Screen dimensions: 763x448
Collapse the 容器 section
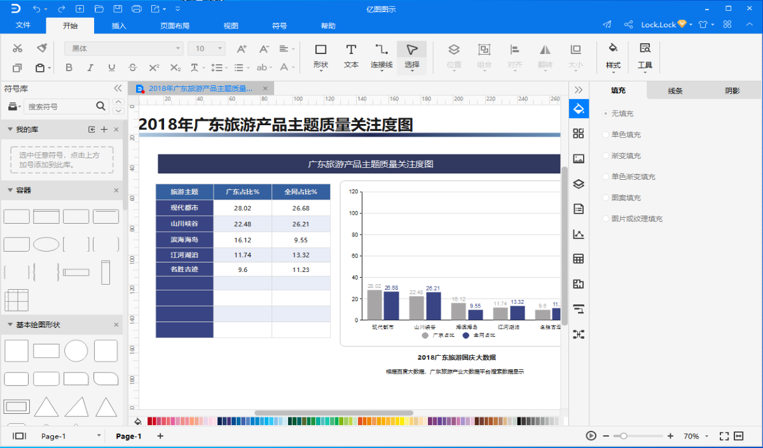pos(10,190)
